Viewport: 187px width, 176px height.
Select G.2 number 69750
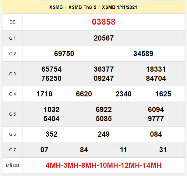[64, 54]
